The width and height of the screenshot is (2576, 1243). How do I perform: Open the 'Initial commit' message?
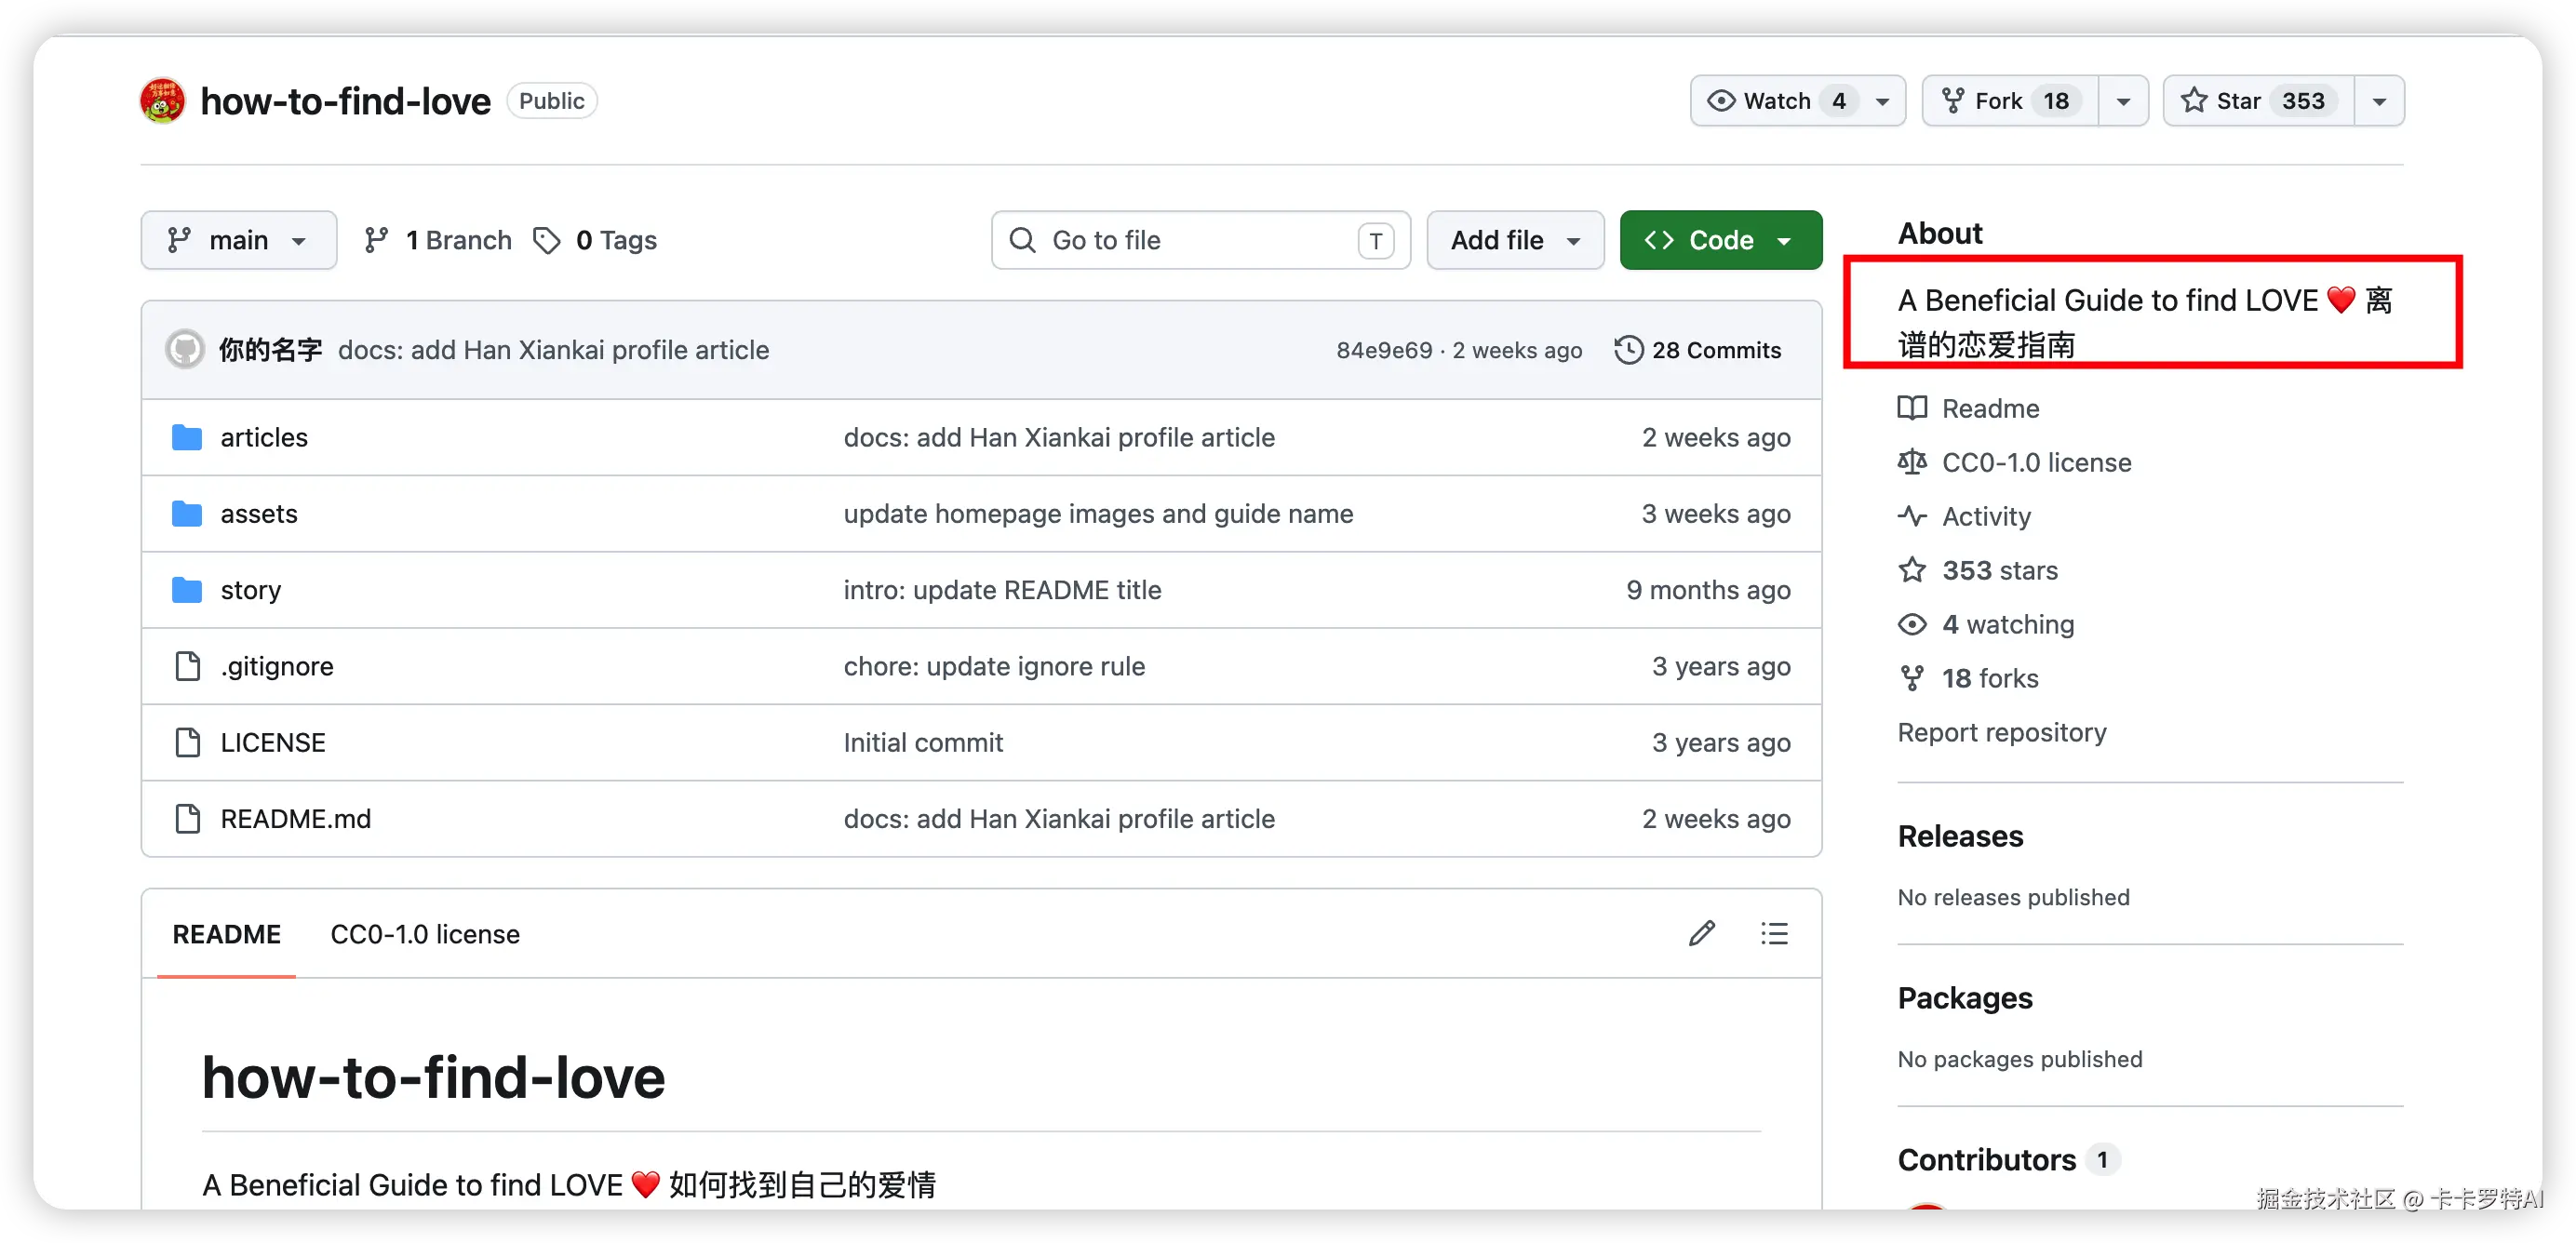coord(923,742)
